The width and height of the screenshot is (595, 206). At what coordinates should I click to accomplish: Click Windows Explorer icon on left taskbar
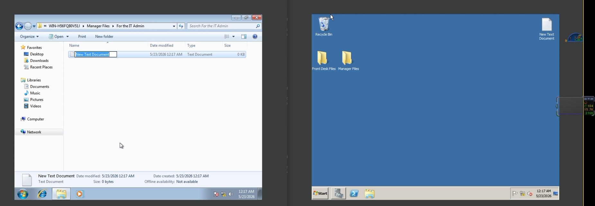[x=61, y=194]
